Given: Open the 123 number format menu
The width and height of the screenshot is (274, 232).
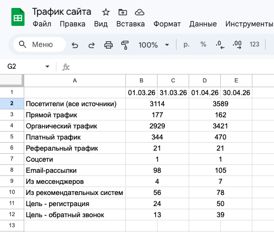Looking at the screenshot, I should click(255, 44).
